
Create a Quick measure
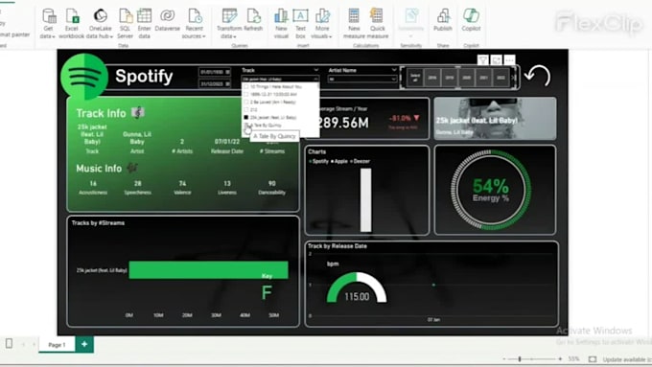point(377,24)
